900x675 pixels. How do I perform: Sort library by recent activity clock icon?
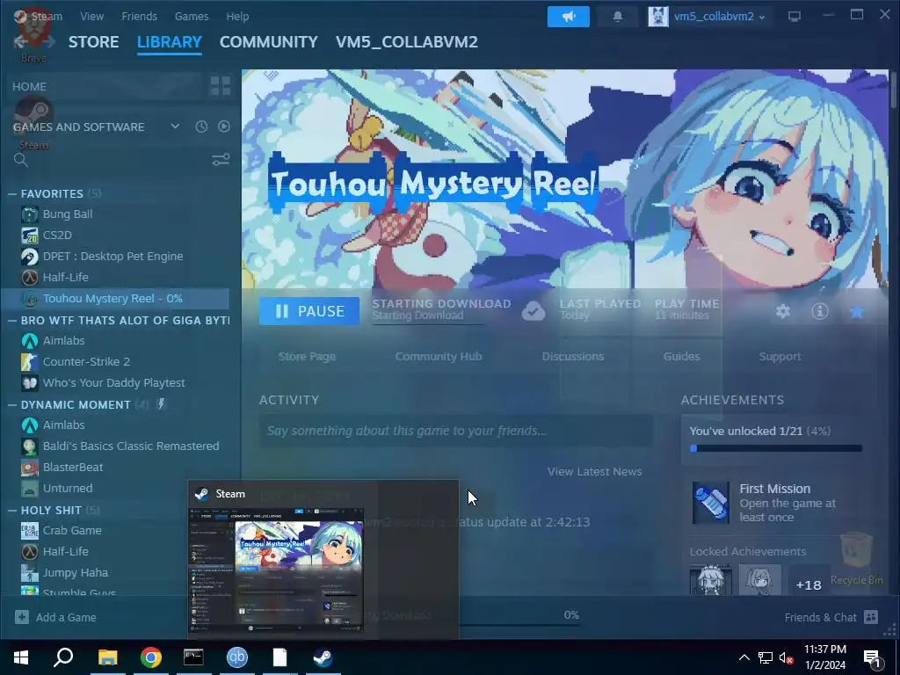point(201,127)
